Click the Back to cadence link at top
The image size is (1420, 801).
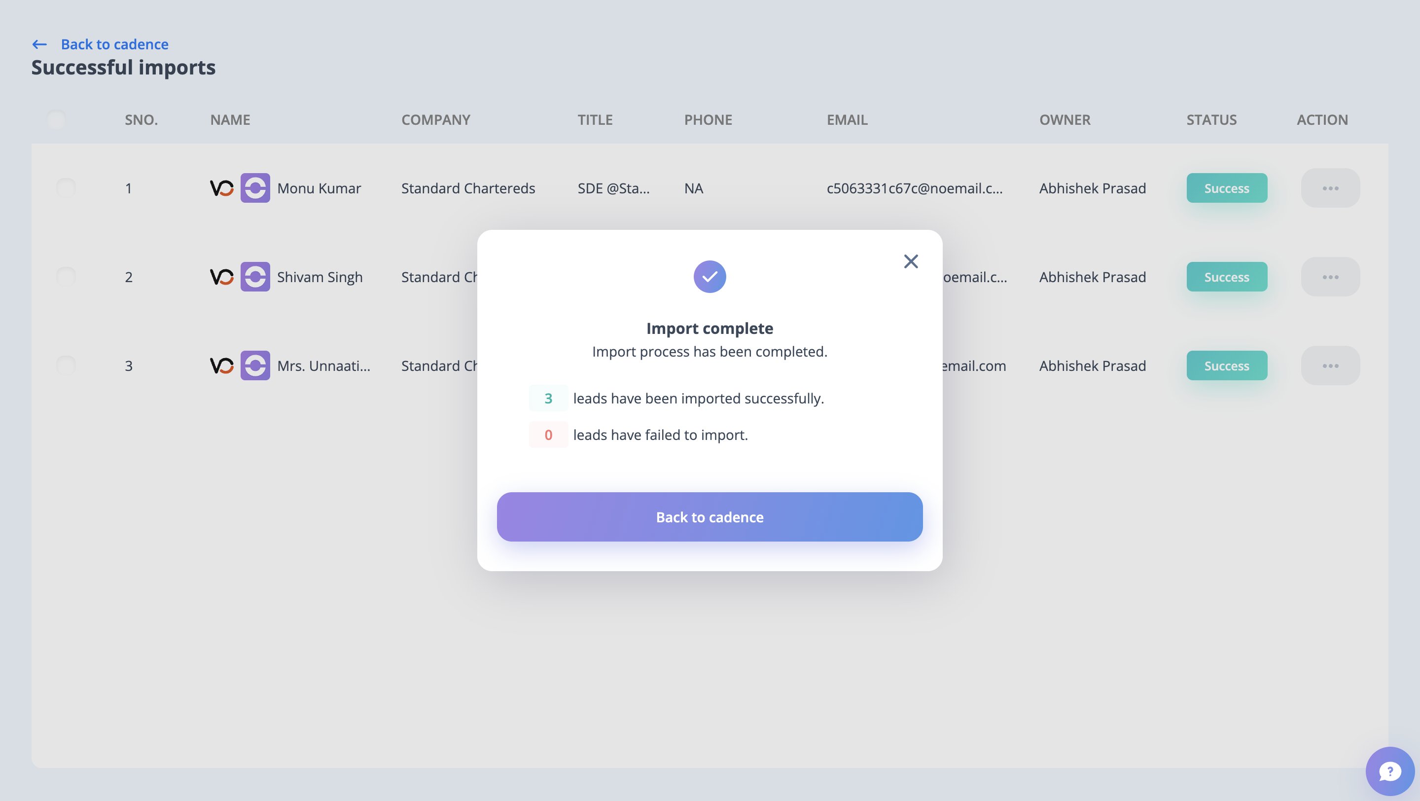[x=115, y=44]
